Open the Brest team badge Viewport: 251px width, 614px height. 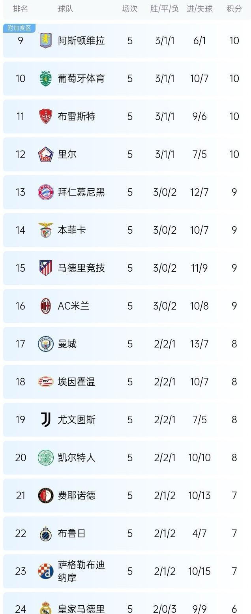pos(46,116)
